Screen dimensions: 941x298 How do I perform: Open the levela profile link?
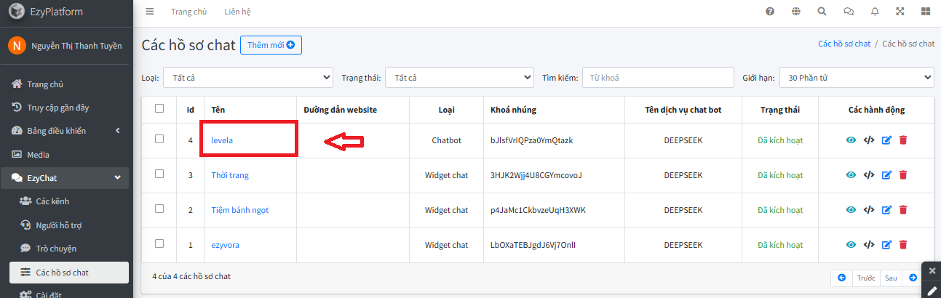222,140
